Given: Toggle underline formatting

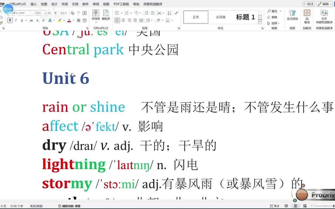Looking at the screenshot, I should (x=22, y=20).
